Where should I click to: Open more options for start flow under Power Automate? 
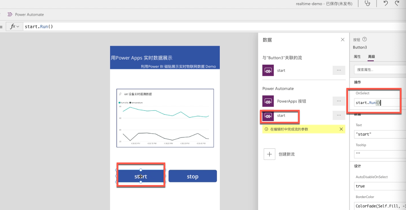tap(339, 115)
